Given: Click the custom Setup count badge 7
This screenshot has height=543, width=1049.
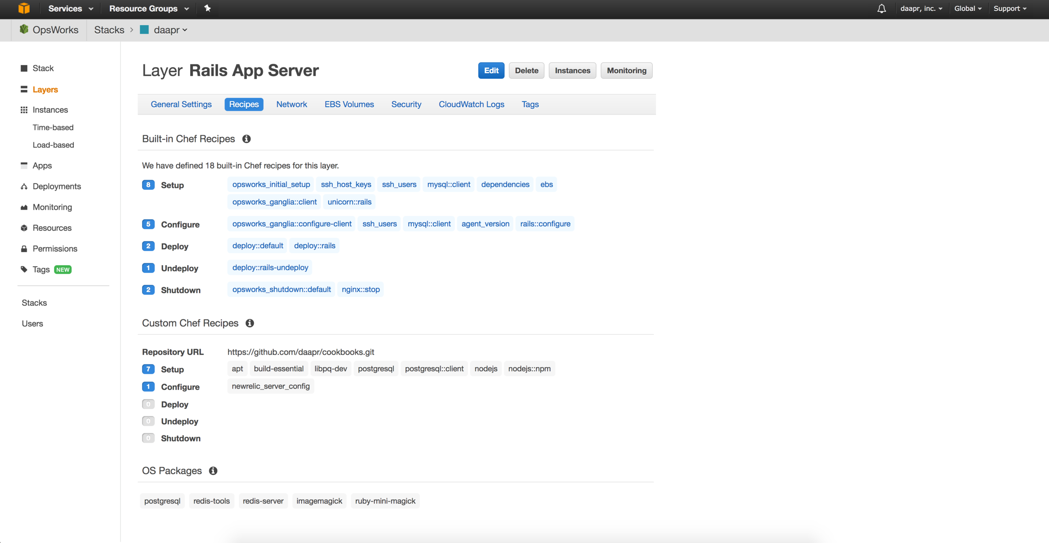Looking at the screenshot, I should click(148, 369).
